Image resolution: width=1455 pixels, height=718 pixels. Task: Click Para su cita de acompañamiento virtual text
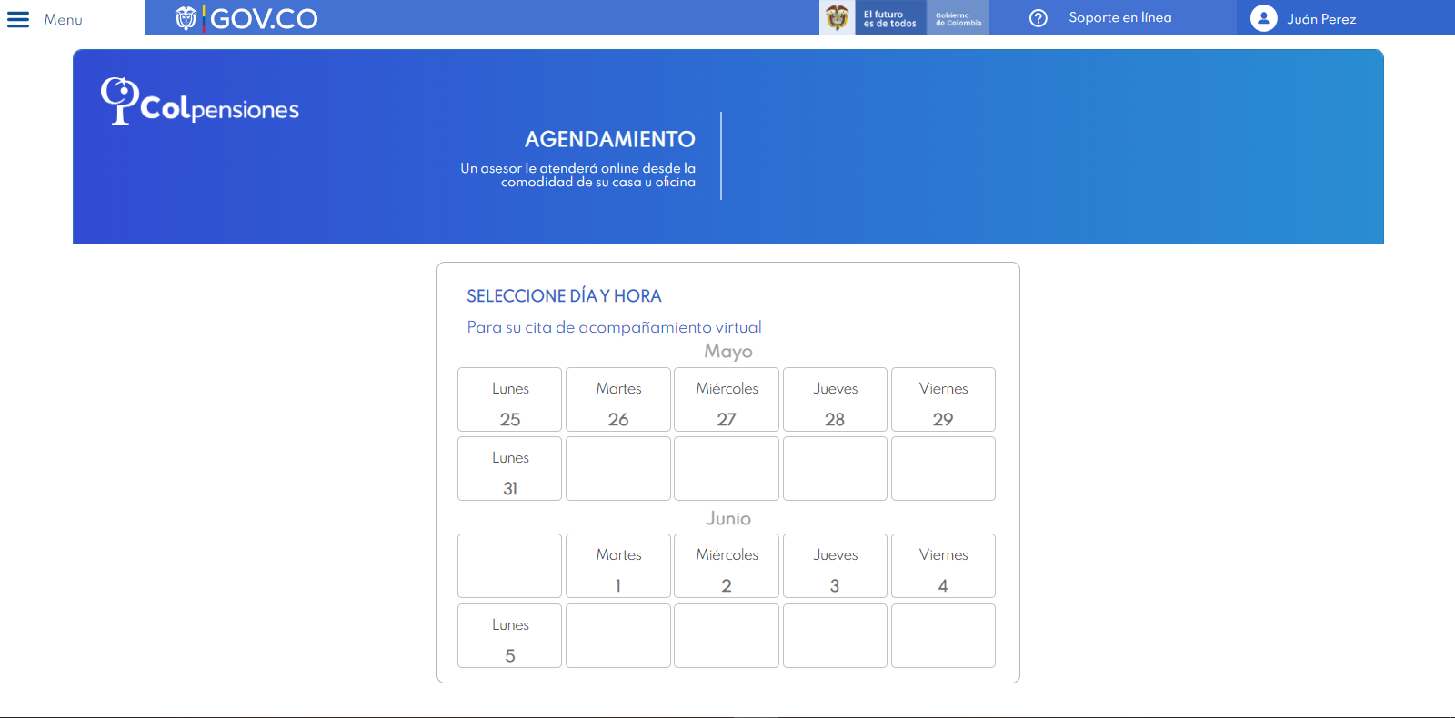614,327
